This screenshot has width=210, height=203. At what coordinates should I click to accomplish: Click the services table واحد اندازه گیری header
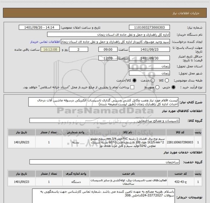(x=76, y=174)
